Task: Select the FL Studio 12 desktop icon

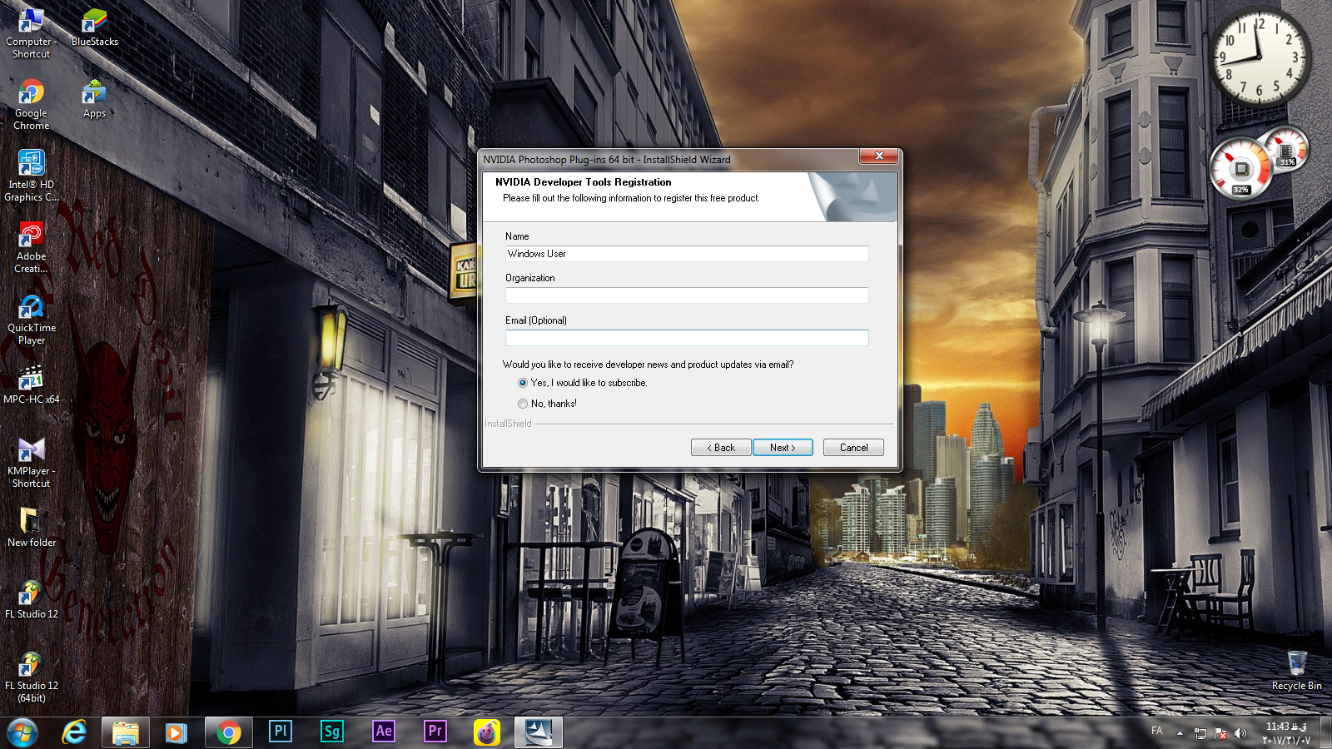Action: click(x=31, y=600)
